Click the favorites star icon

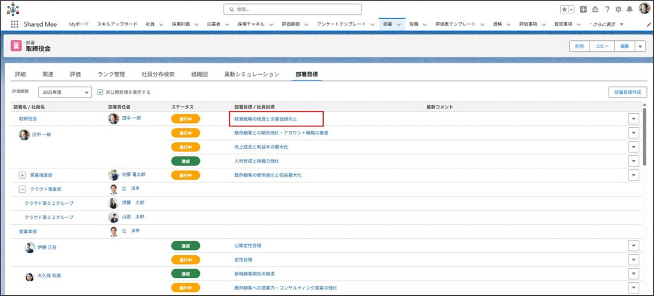[564, 10]
